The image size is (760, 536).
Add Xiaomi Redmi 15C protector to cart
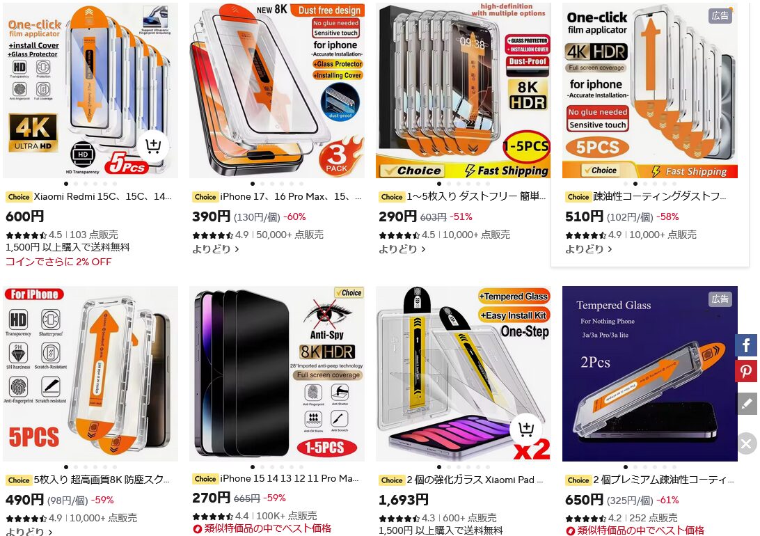coord(152,146)
